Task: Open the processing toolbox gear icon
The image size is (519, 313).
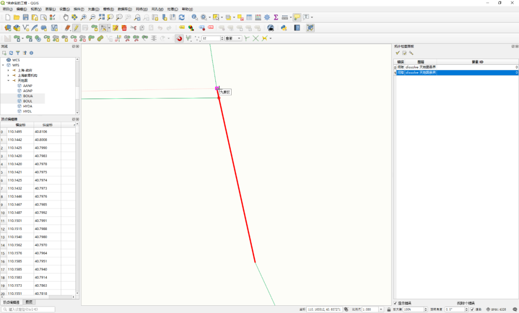Action: 267,17
